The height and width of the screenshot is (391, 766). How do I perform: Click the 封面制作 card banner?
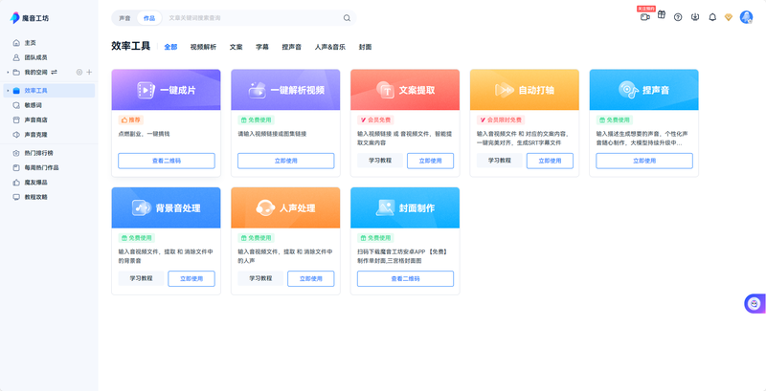tap(405, 207)
